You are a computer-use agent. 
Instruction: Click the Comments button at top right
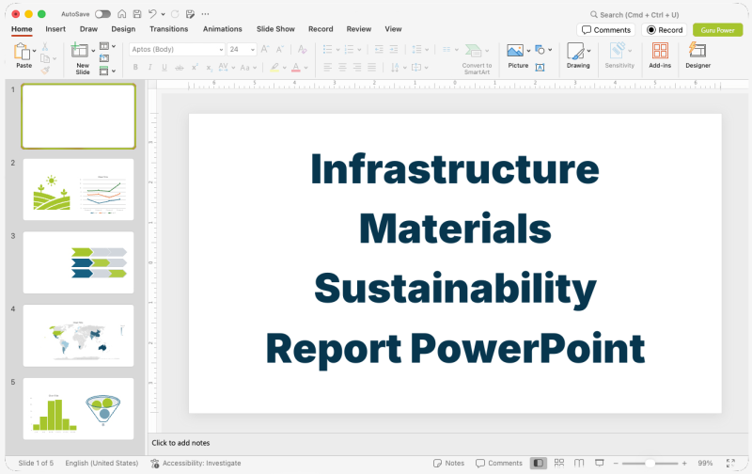(605, 30)
